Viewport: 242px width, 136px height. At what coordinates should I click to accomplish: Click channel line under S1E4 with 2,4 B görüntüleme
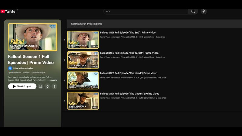[x=133, y=98]
